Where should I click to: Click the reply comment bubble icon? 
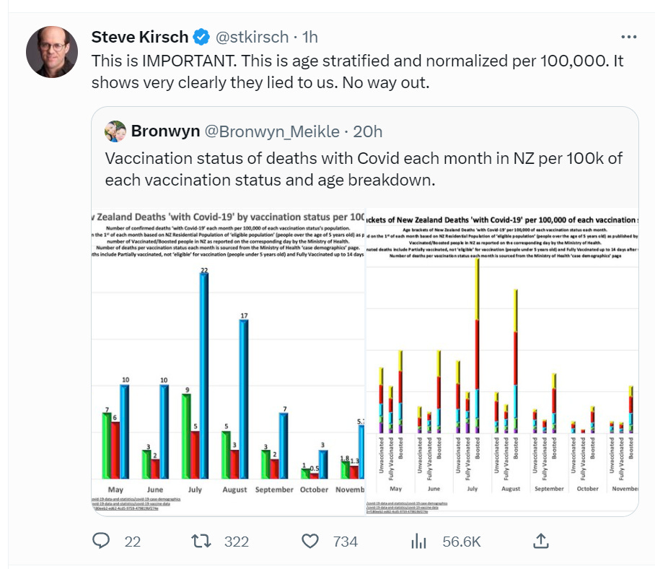click(102, 541)
